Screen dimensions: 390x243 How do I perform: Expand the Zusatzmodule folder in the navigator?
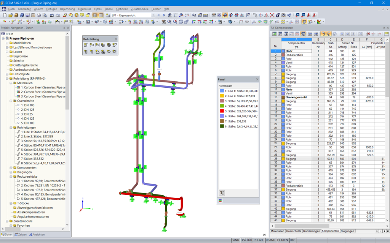[7, 221]
